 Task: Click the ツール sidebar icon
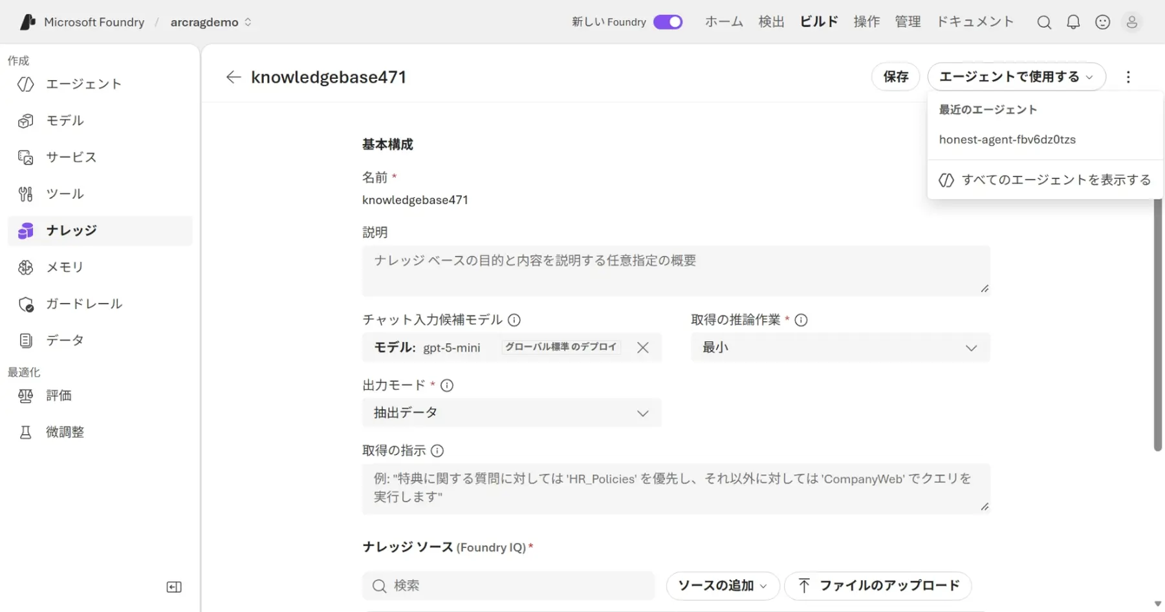(26, 194)
